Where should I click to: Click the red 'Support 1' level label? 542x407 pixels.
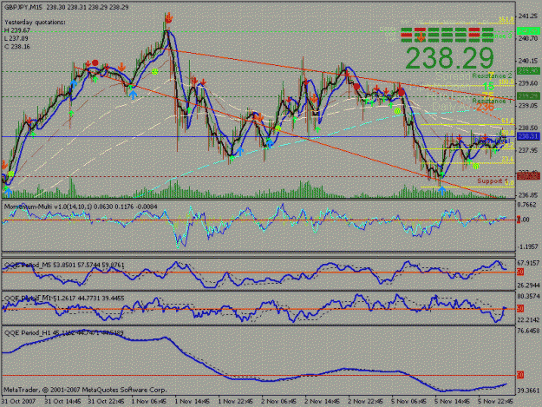point(493,181)
